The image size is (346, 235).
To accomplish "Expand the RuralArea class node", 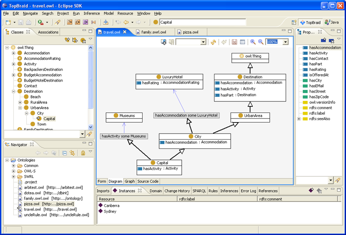I will pos(20,102).
